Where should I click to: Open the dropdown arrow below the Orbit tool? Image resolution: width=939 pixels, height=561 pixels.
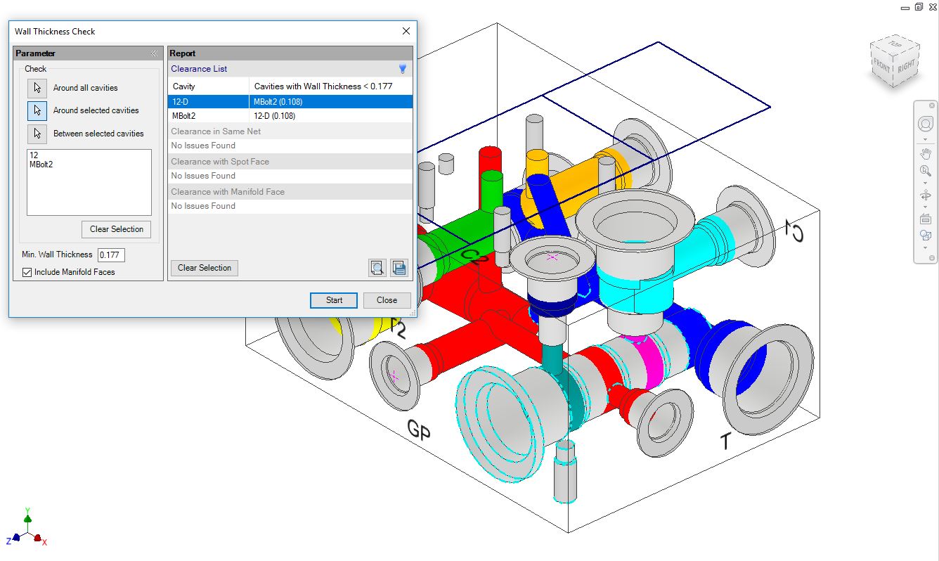tap(925, 207)
